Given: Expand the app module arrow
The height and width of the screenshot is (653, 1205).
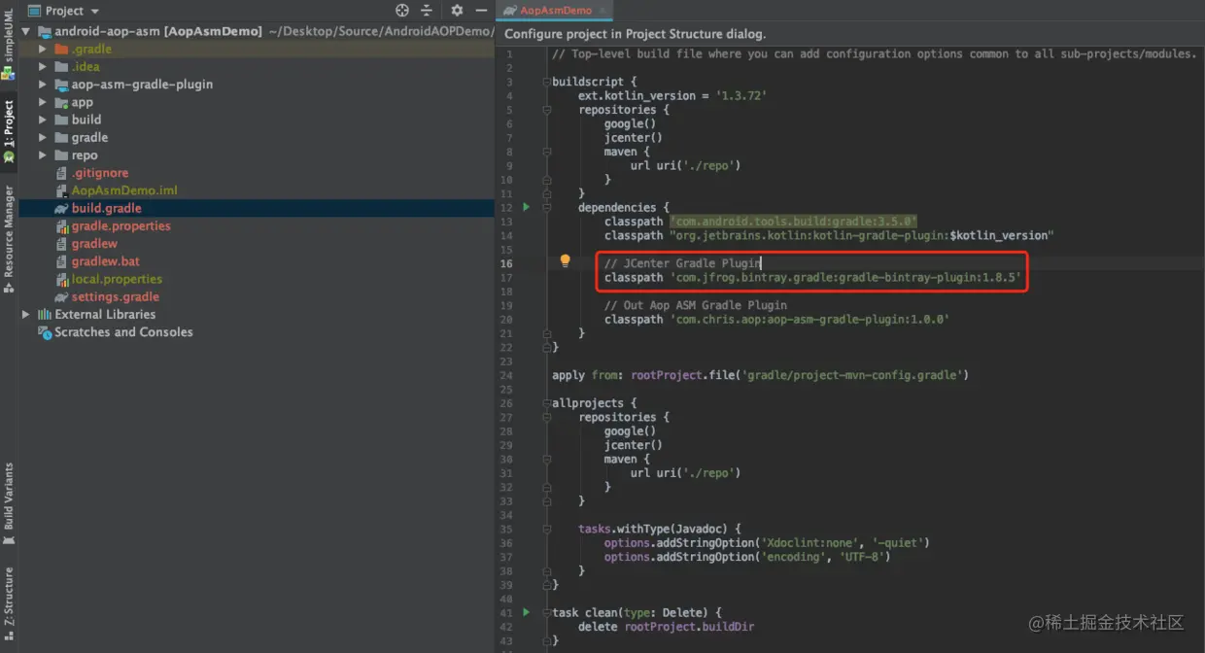Looking at the screenshot, I should [43, 102].
